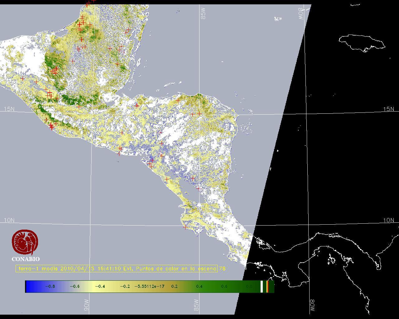
Task: Click the 15N latitude label on the right
Action: 388,109
